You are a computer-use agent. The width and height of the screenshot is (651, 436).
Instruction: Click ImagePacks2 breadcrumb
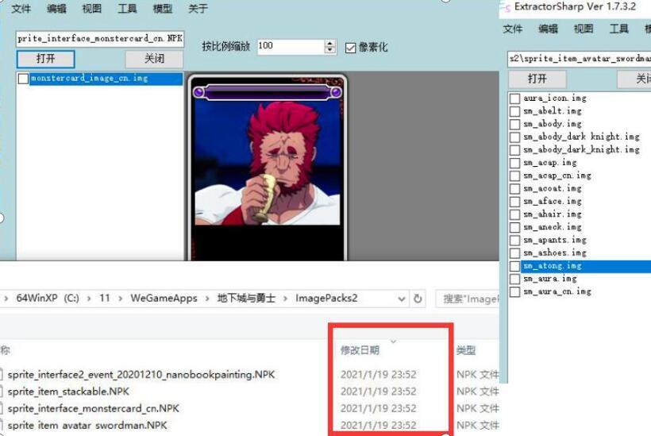point(326,298)
